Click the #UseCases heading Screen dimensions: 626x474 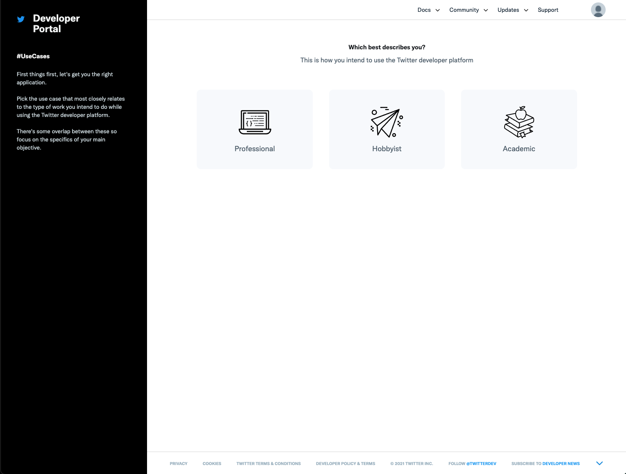(33, 56)
